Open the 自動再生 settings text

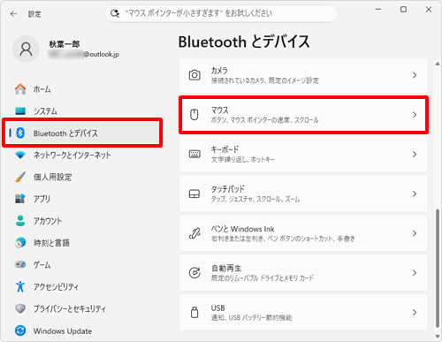pos(226,268)
